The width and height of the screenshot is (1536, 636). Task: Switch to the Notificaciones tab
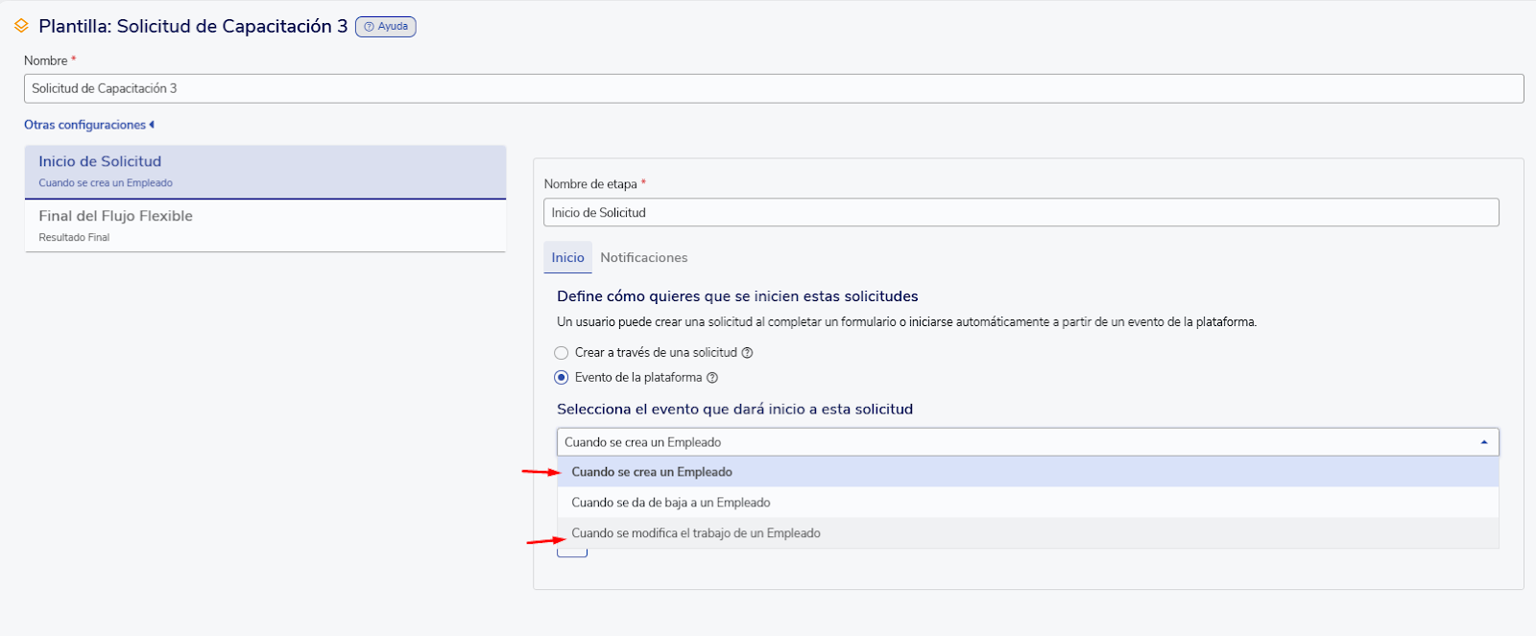[x=643, y=257]
